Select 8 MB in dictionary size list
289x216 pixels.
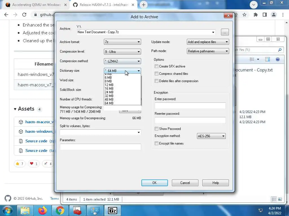[x=122, y=81]
